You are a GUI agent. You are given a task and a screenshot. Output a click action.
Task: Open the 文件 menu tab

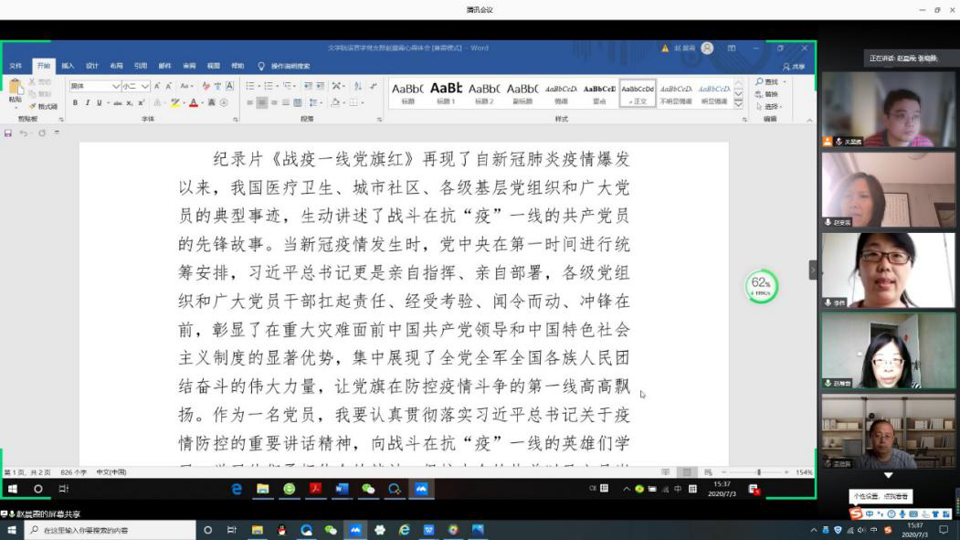(16, 66)
